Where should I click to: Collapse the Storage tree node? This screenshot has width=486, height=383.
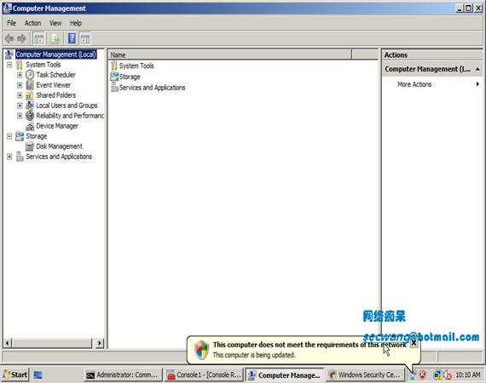tap(9, 136)
